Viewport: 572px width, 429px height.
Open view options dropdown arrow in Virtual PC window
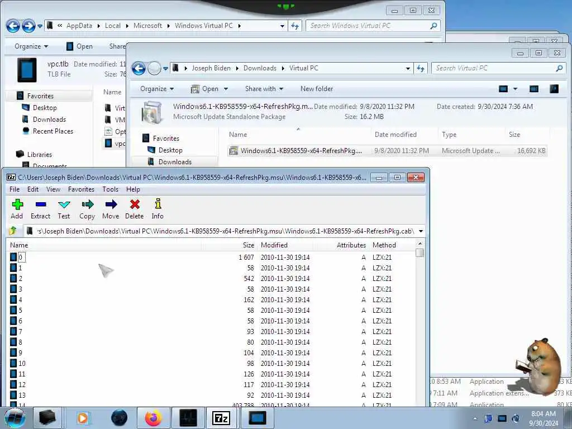click(515, 89)
